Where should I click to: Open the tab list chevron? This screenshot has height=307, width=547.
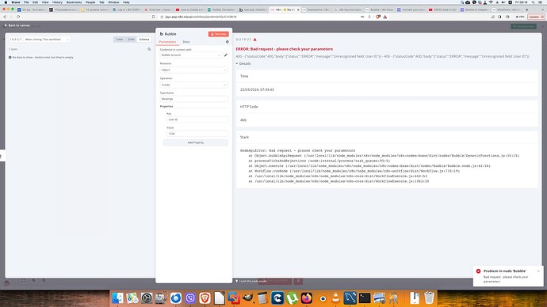coord(541,9)
